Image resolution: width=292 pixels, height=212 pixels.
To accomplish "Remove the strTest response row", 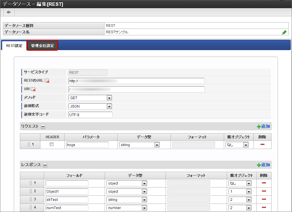I will point(264,199).
